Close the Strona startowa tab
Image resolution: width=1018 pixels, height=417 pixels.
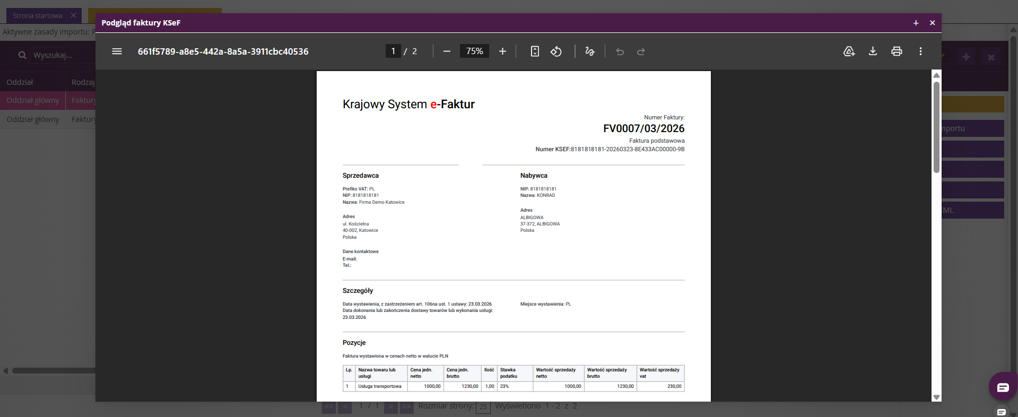tap(74, 15)
